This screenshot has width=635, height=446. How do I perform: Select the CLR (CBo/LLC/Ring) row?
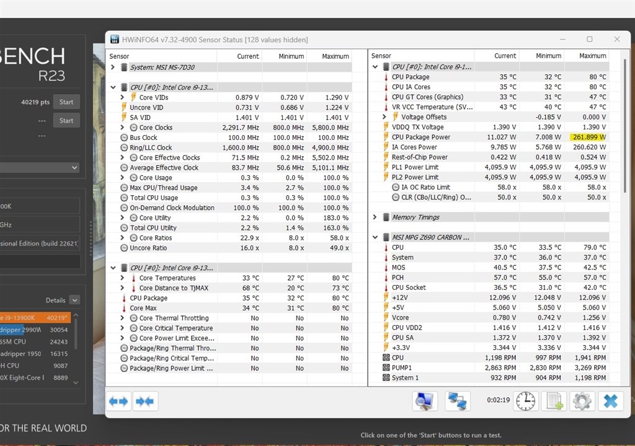click(x=489, y=197)
